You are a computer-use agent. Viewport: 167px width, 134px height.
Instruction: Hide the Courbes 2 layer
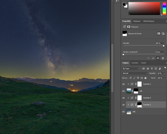123,105
